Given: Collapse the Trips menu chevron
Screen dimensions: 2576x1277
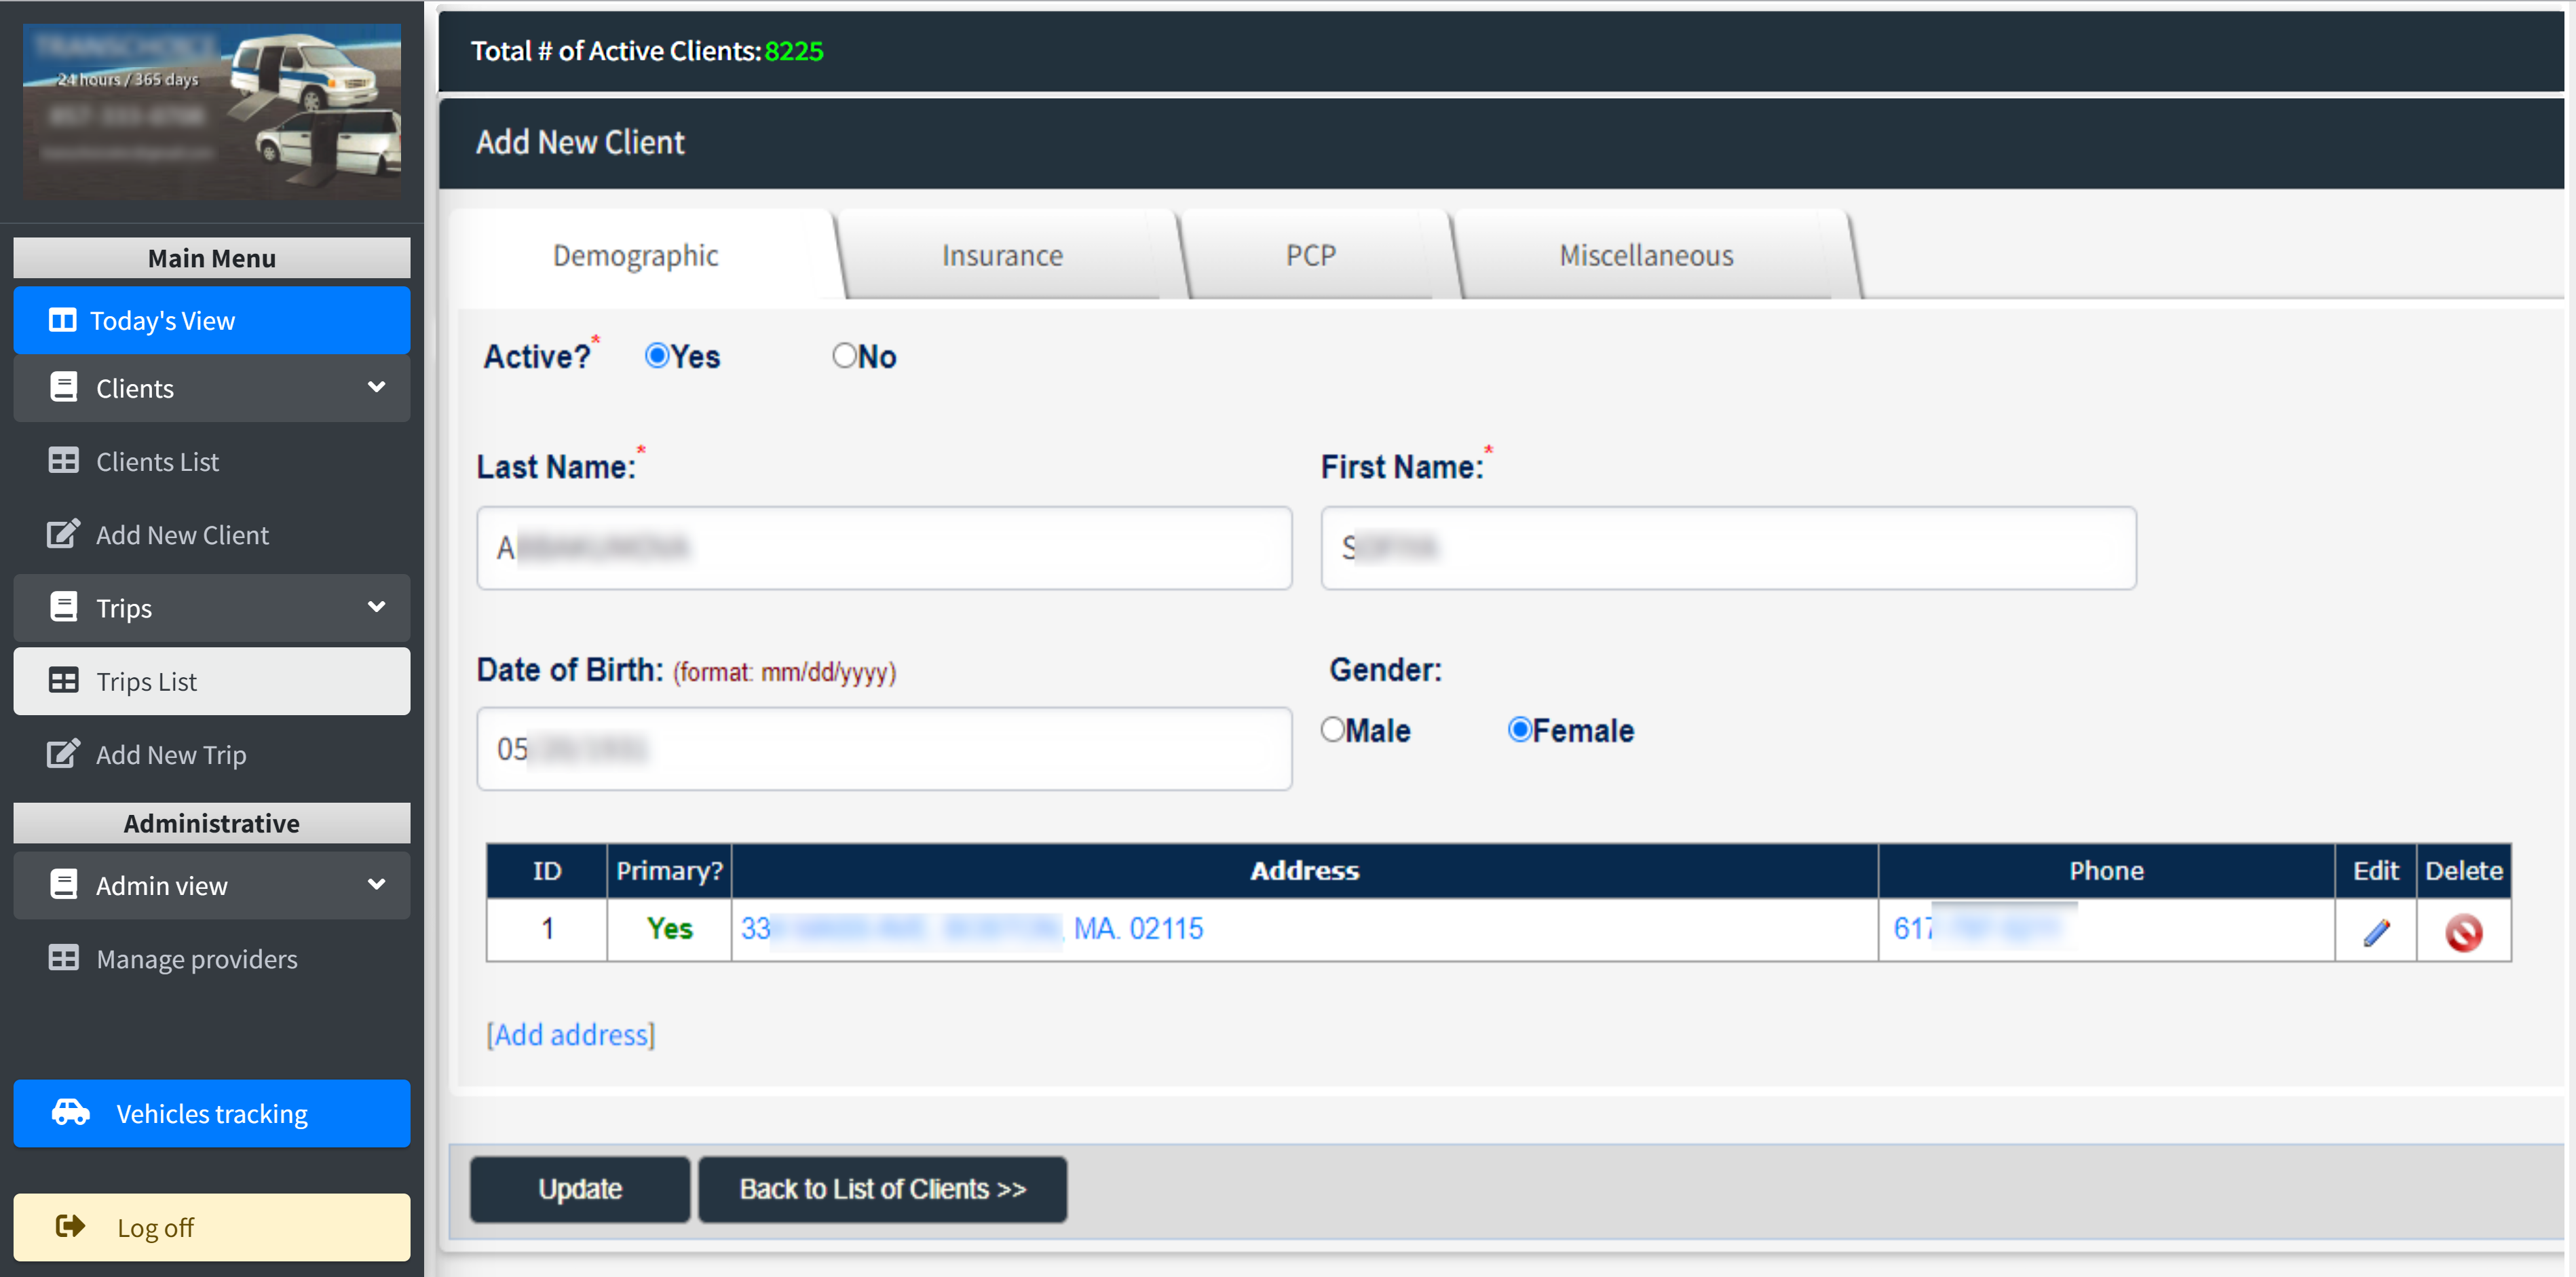Looking at the screenshot, I should (376, 607).
